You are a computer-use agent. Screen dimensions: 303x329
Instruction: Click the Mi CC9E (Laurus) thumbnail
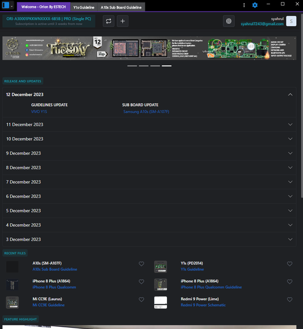pyautogui.click(x=12, y=302)
